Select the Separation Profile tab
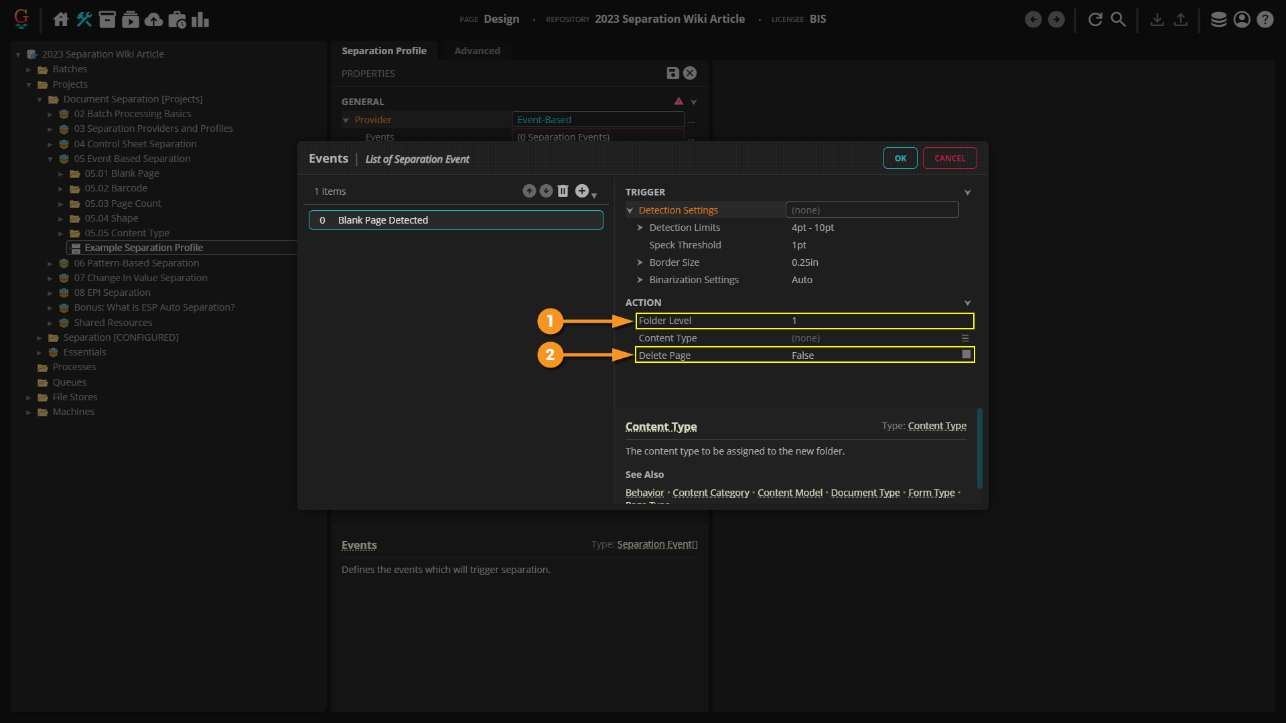Image resolution: width=1286 pixels, height=723 pixels. [x=384, y=51]
